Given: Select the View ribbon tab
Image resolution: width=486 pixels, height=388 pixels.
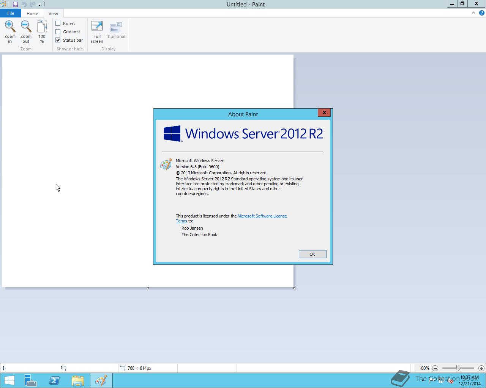Looking at the screenshot, I should pos(53,14).
